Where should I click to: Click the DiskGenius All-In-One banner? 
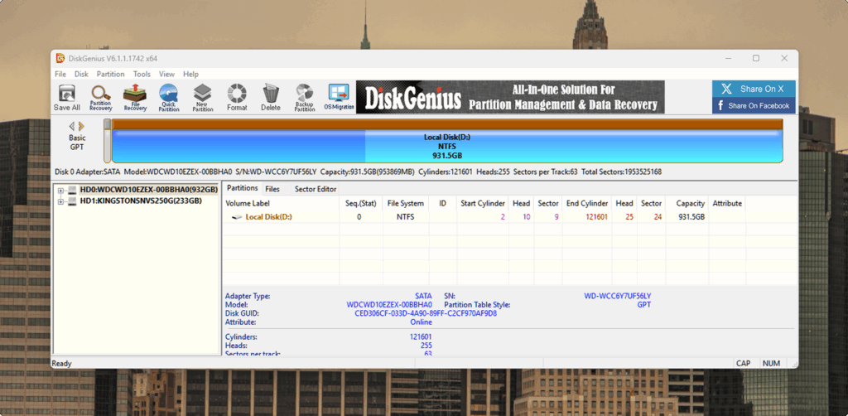point(510,97)
